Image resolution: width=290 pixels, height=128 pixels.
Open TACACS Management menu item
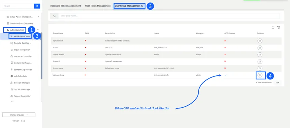click(22, 89)
